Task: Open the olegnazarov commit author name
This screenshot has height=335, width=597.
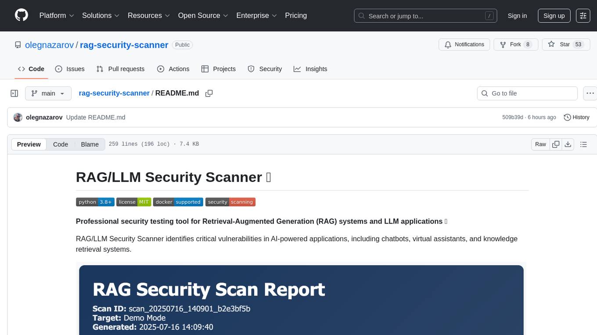Action: coord(44,117)
